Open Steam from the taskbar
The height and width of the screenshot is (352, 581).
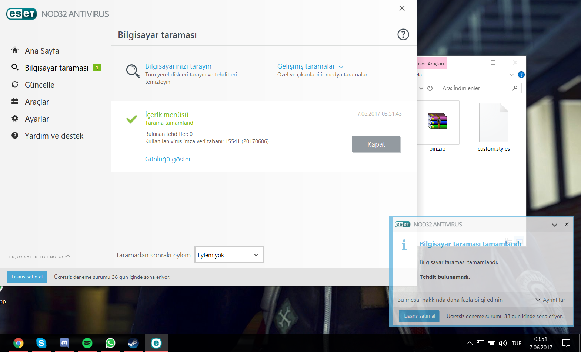(x=133, y=343)
